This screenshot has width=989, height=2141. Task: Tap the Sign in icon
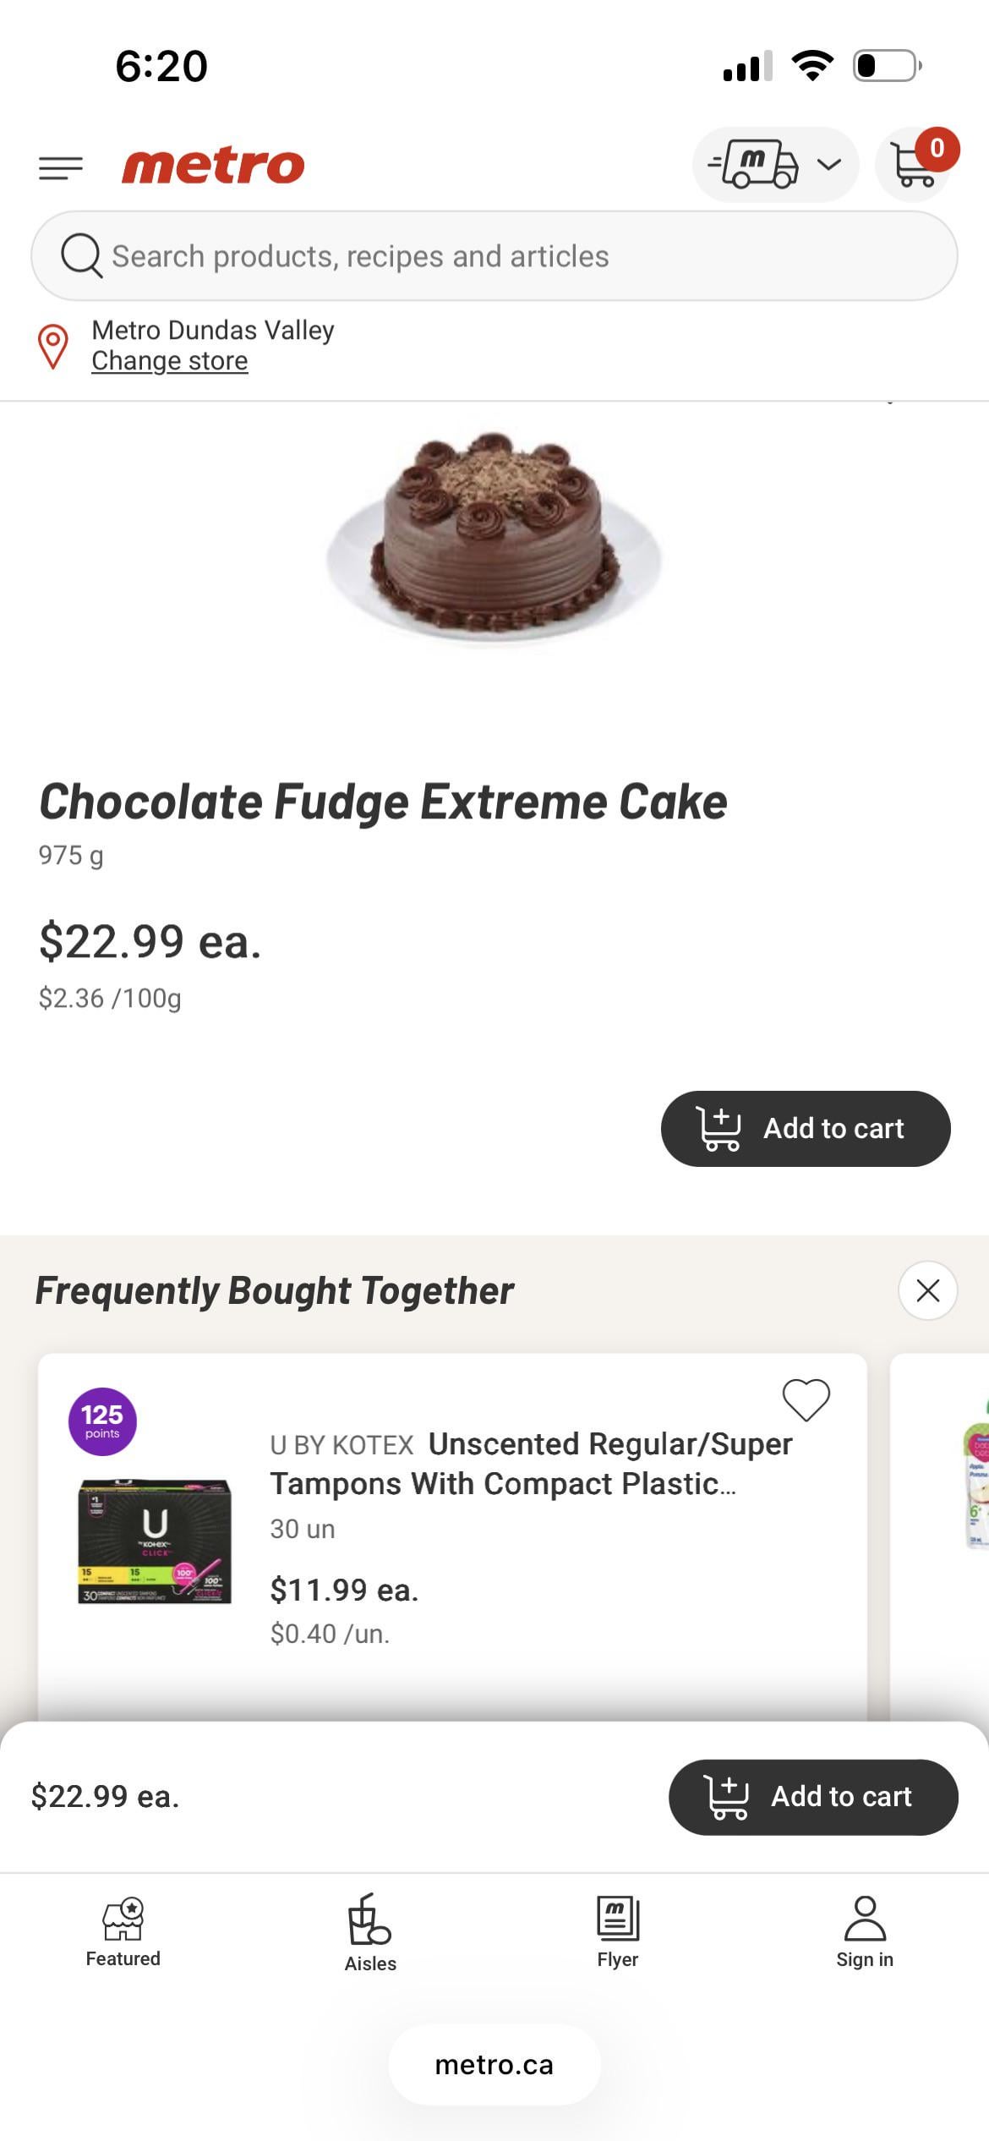(864, 1933)
